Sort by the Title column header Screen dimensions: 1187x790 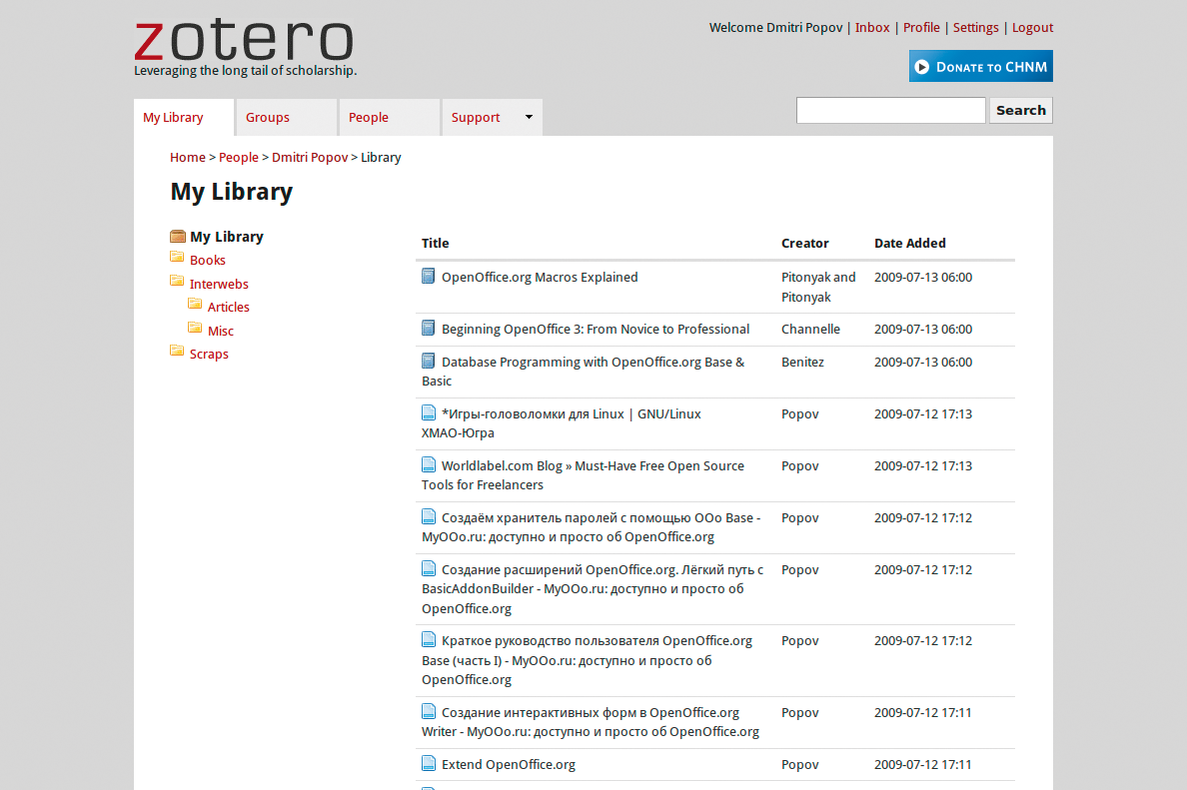coord(436,243)
